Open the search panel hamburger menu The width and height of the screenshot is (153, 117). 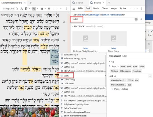(x=74, y=9)
